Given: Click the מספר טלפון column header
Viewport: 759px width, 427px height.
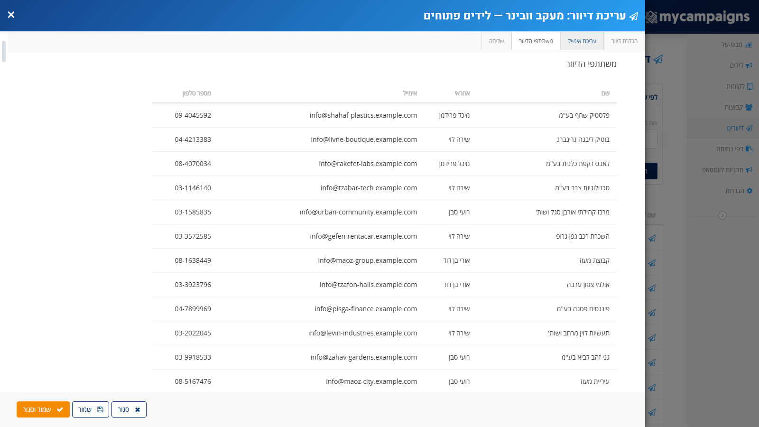Looking at the screenshot, I should 196,93.
